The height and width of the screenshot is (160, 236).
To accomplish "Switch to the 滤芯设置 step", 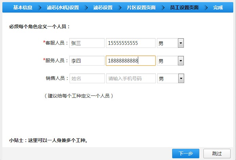I will (103, 7).
